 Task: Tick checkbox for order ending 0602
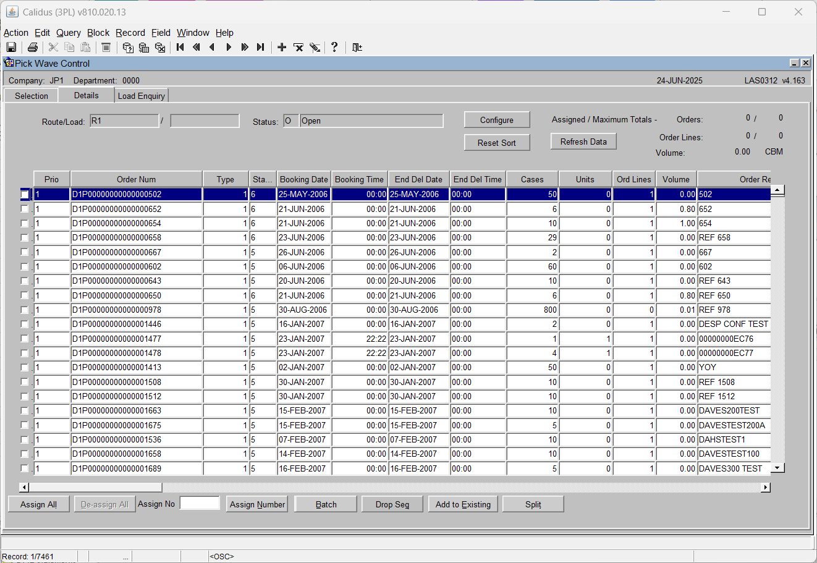[25, 266]
